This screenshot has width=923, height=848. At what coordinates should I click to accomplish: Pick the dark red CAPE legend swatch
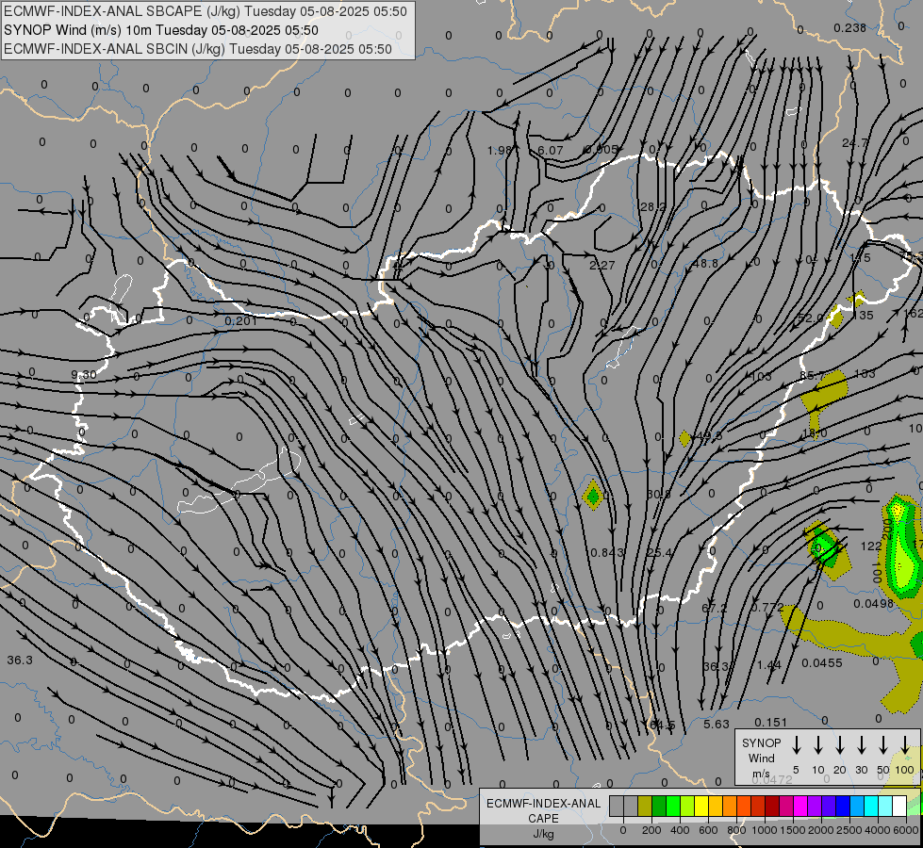772,806
